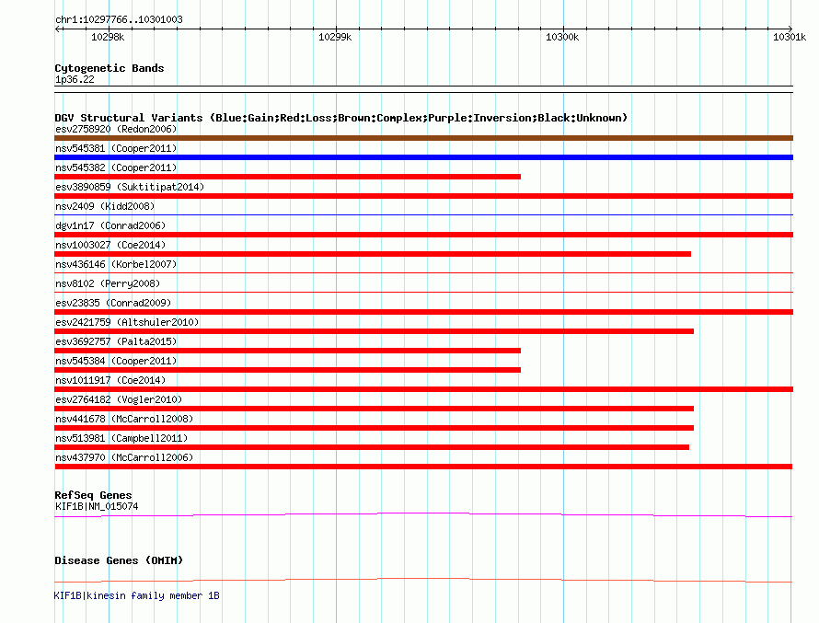This screenshot has width=819, height=623.
Task: Click the nsv545384 (Cooper2011) red bar
Action: click(287, 370)
